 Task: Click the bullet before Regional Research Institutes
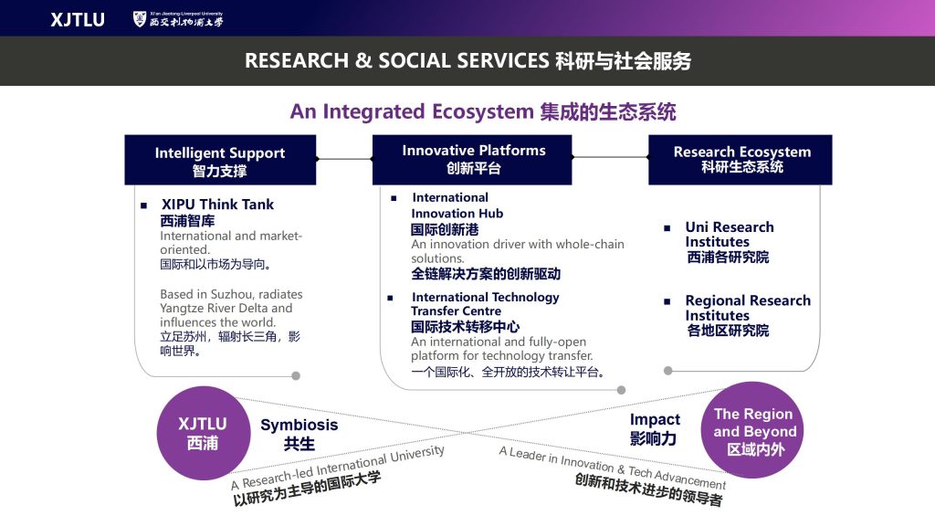click(669, 300)
